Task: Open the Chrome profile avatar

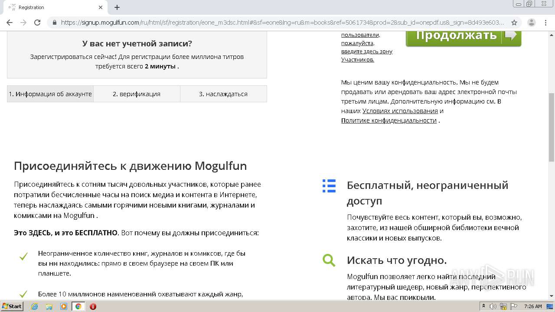Action: pos(532,23)
